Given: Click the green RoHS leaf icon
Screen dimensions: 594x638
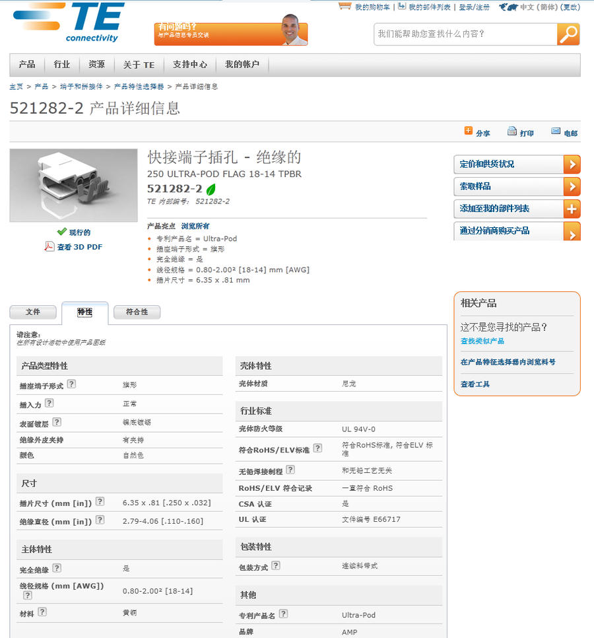Looking at the screenshot, I should point(211,189).
